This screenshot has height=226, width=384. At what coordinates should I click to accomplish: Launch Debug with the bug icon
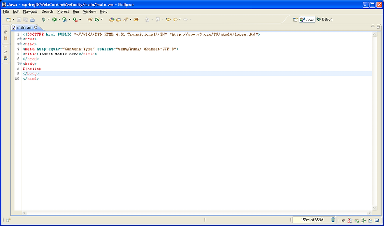click(44, 20)
